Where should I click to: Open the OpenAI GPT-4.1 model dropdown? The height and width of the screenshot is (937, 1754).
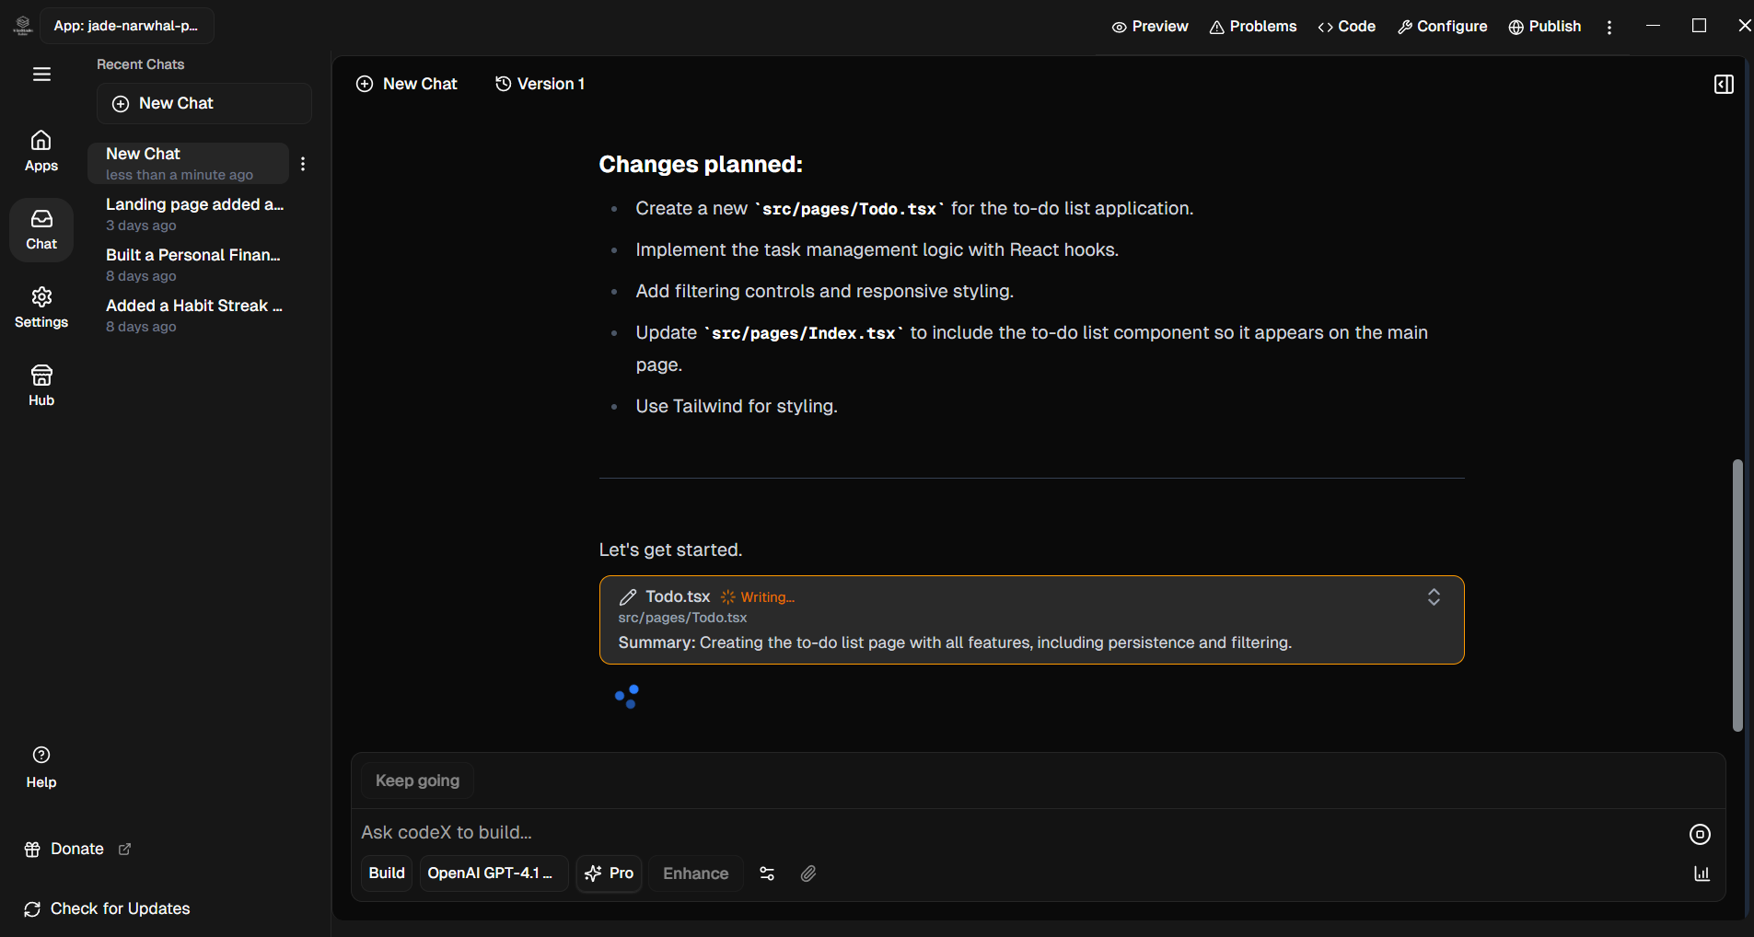pyautogui.click(x=494, y=873)
